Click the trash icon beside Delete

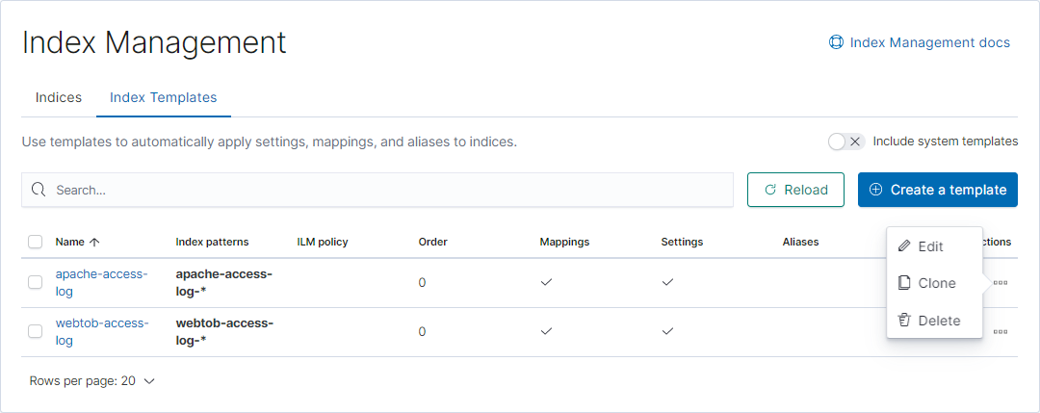[x=903, y=321]
